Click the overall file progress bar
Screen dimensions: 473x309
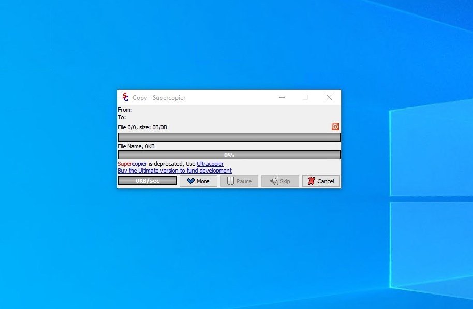click(229, 137)
